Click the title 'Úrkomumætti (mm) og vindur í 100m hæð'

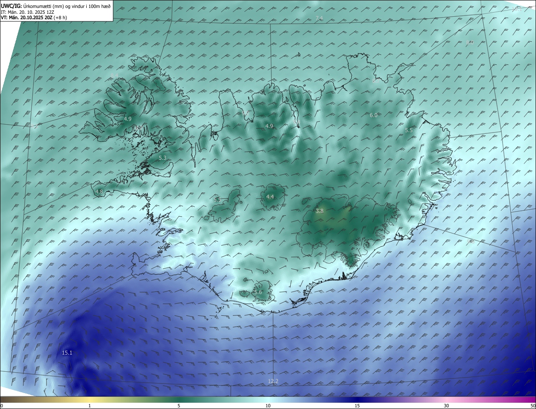pyautogui.click(x=67, y=6)
